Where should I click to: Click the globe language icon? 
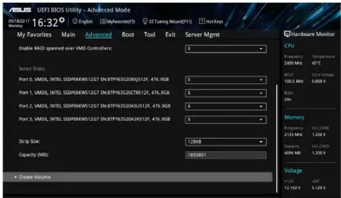click(75, 21)
